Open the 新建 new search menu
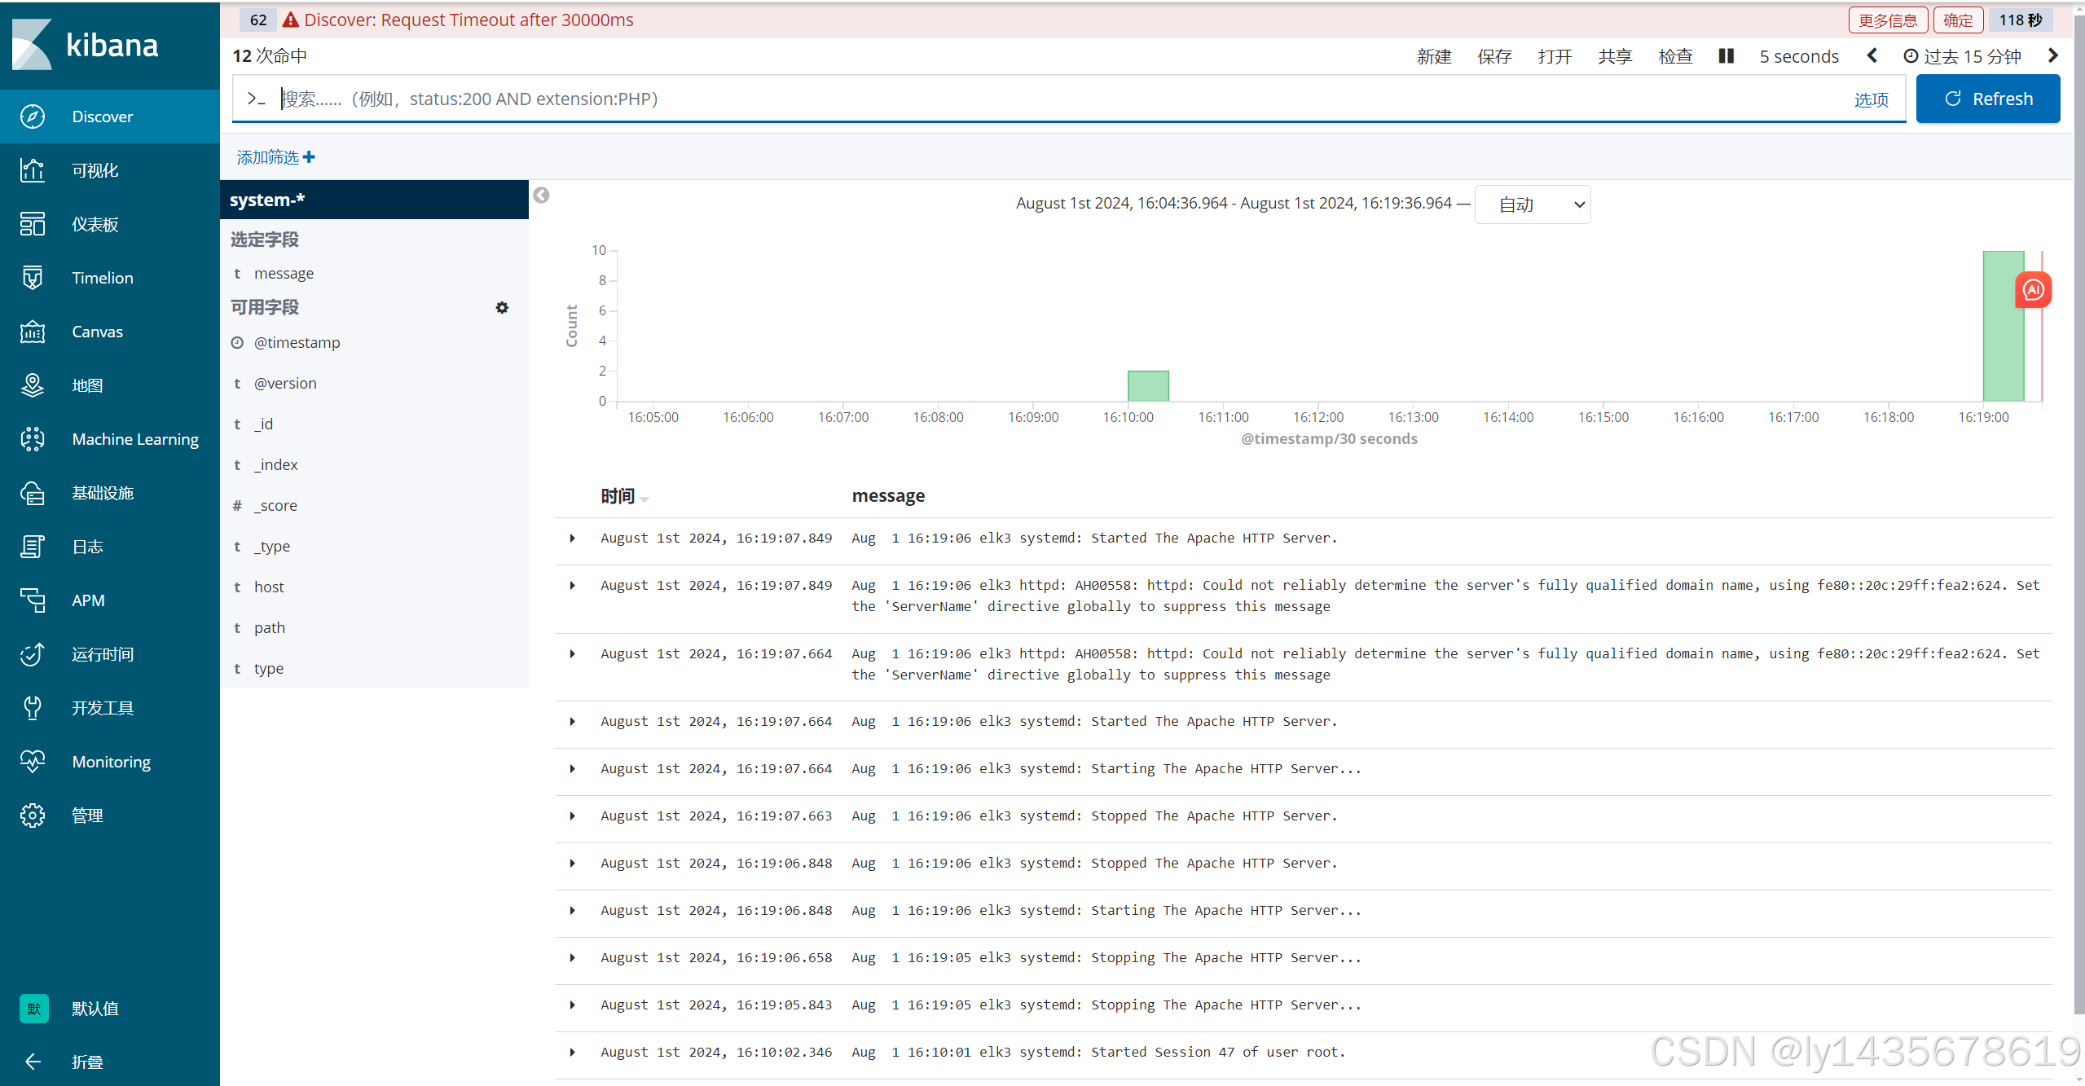 (1434, 56)
